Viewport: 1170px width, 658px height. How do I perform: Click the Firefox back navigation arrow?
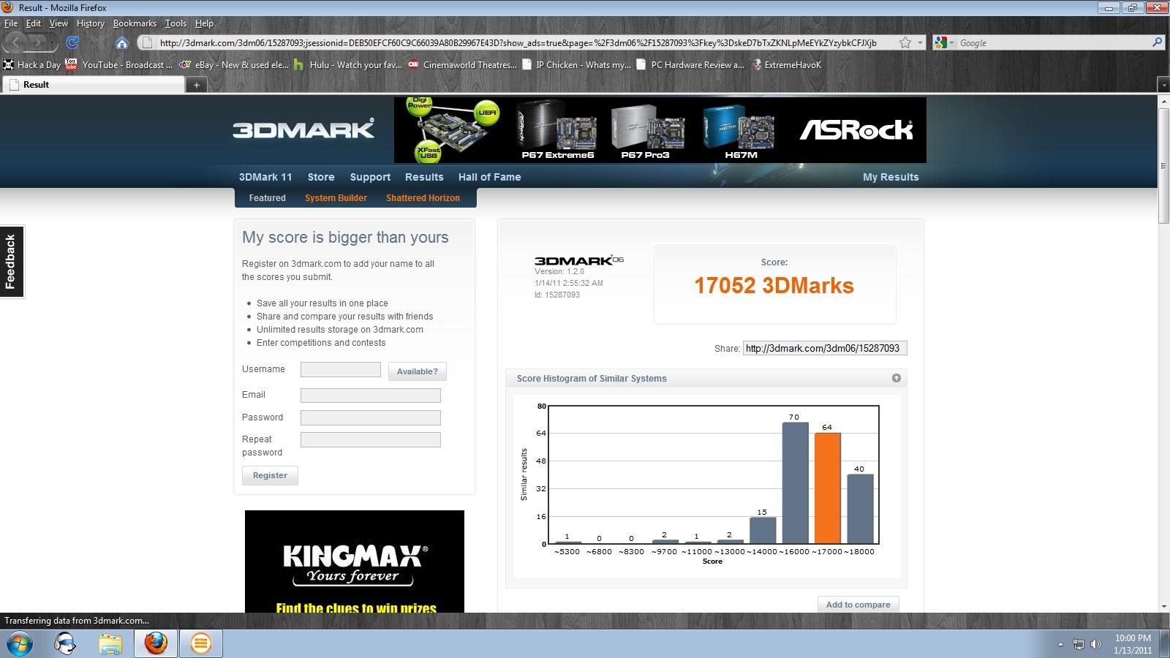point(16,42)
